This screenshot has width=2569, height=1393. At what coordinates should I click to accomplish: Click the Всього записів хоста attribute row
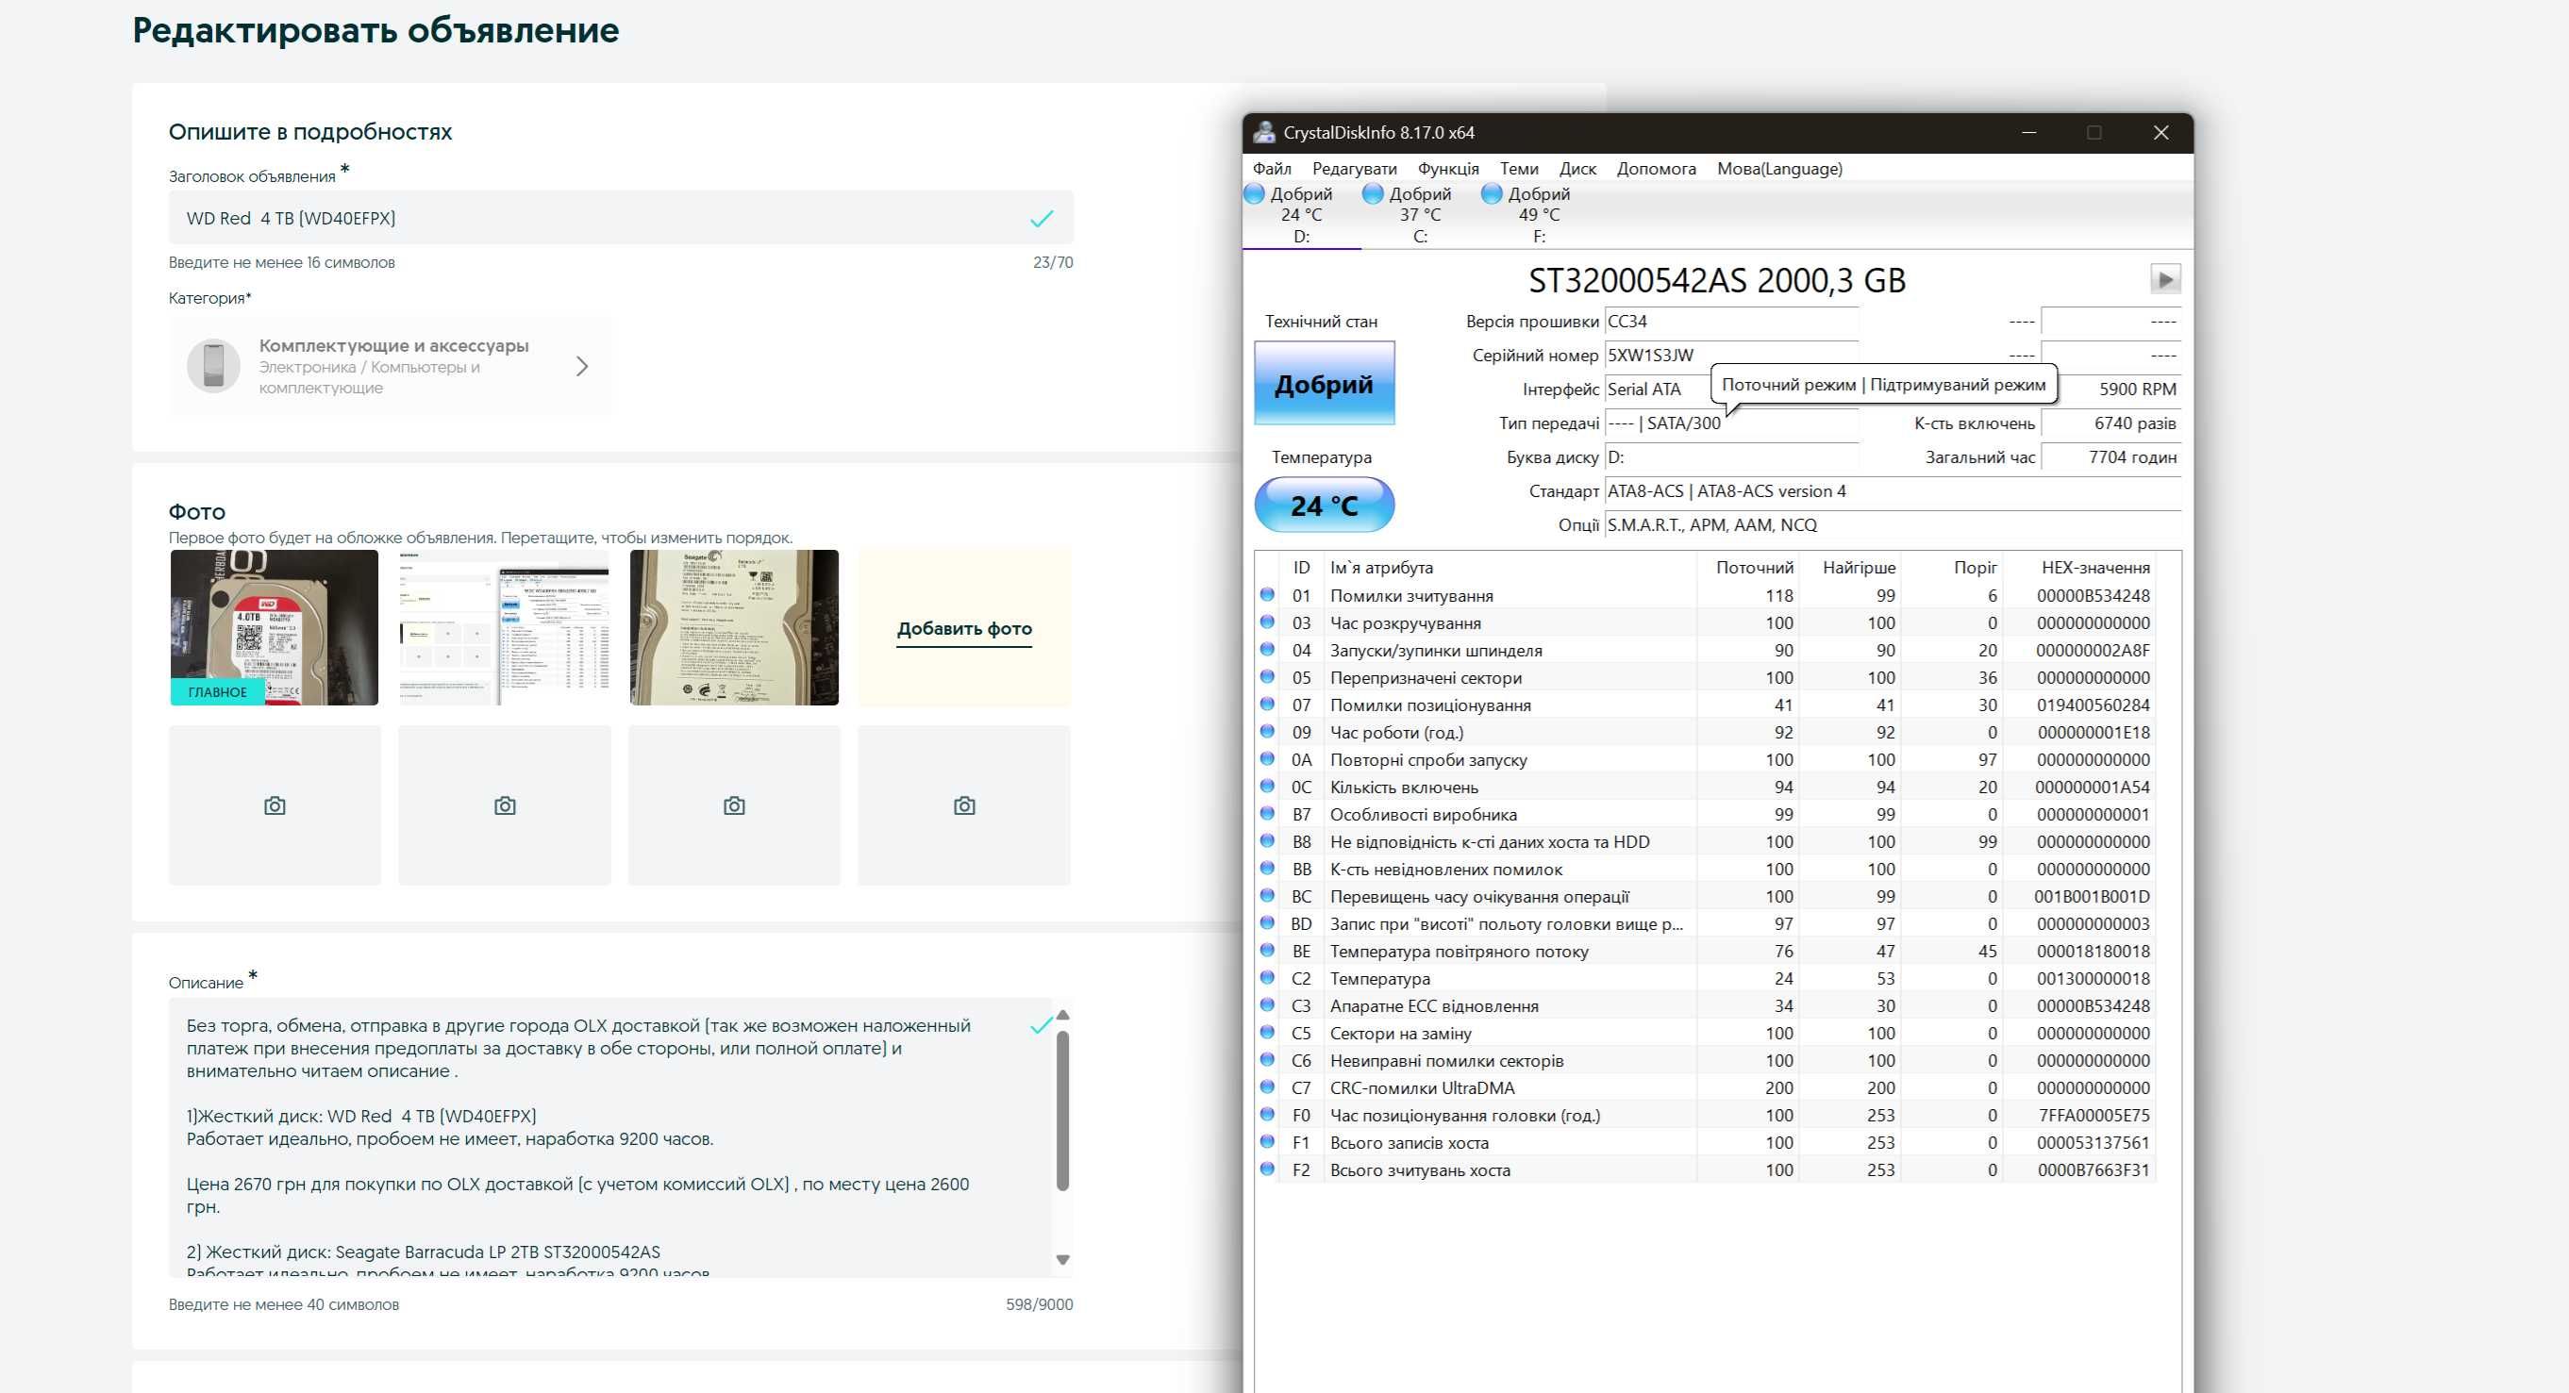[x=1706, y=1143]
